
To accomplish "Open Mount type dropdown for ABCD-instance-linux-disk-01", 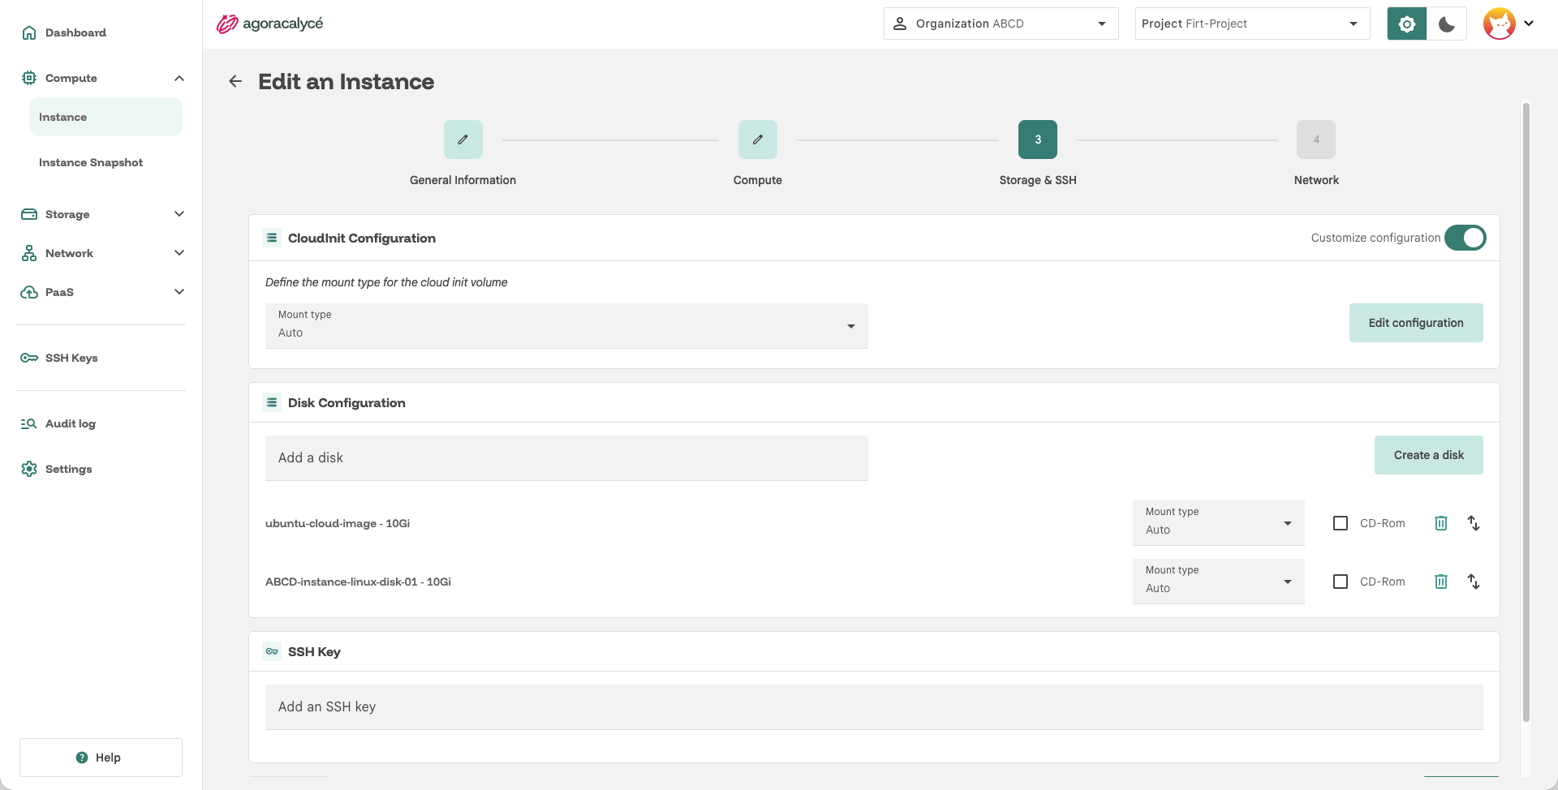I will click(1219, 582).
